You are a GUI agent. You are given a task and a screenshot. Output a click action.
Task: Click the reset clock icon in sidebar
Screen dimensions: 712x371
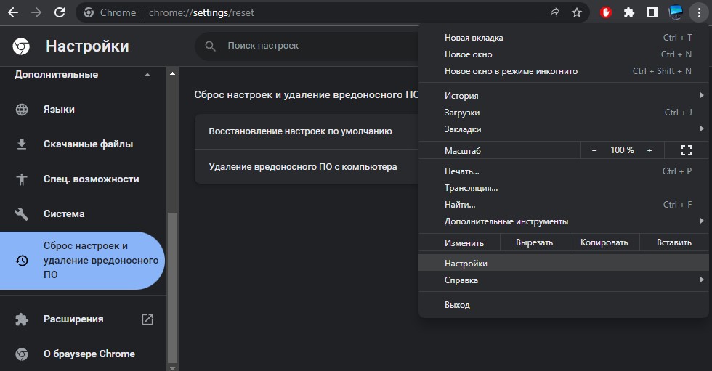22,261
